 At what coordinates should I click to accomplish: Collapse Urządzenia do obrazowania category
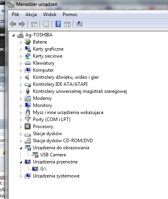[21, 148]
